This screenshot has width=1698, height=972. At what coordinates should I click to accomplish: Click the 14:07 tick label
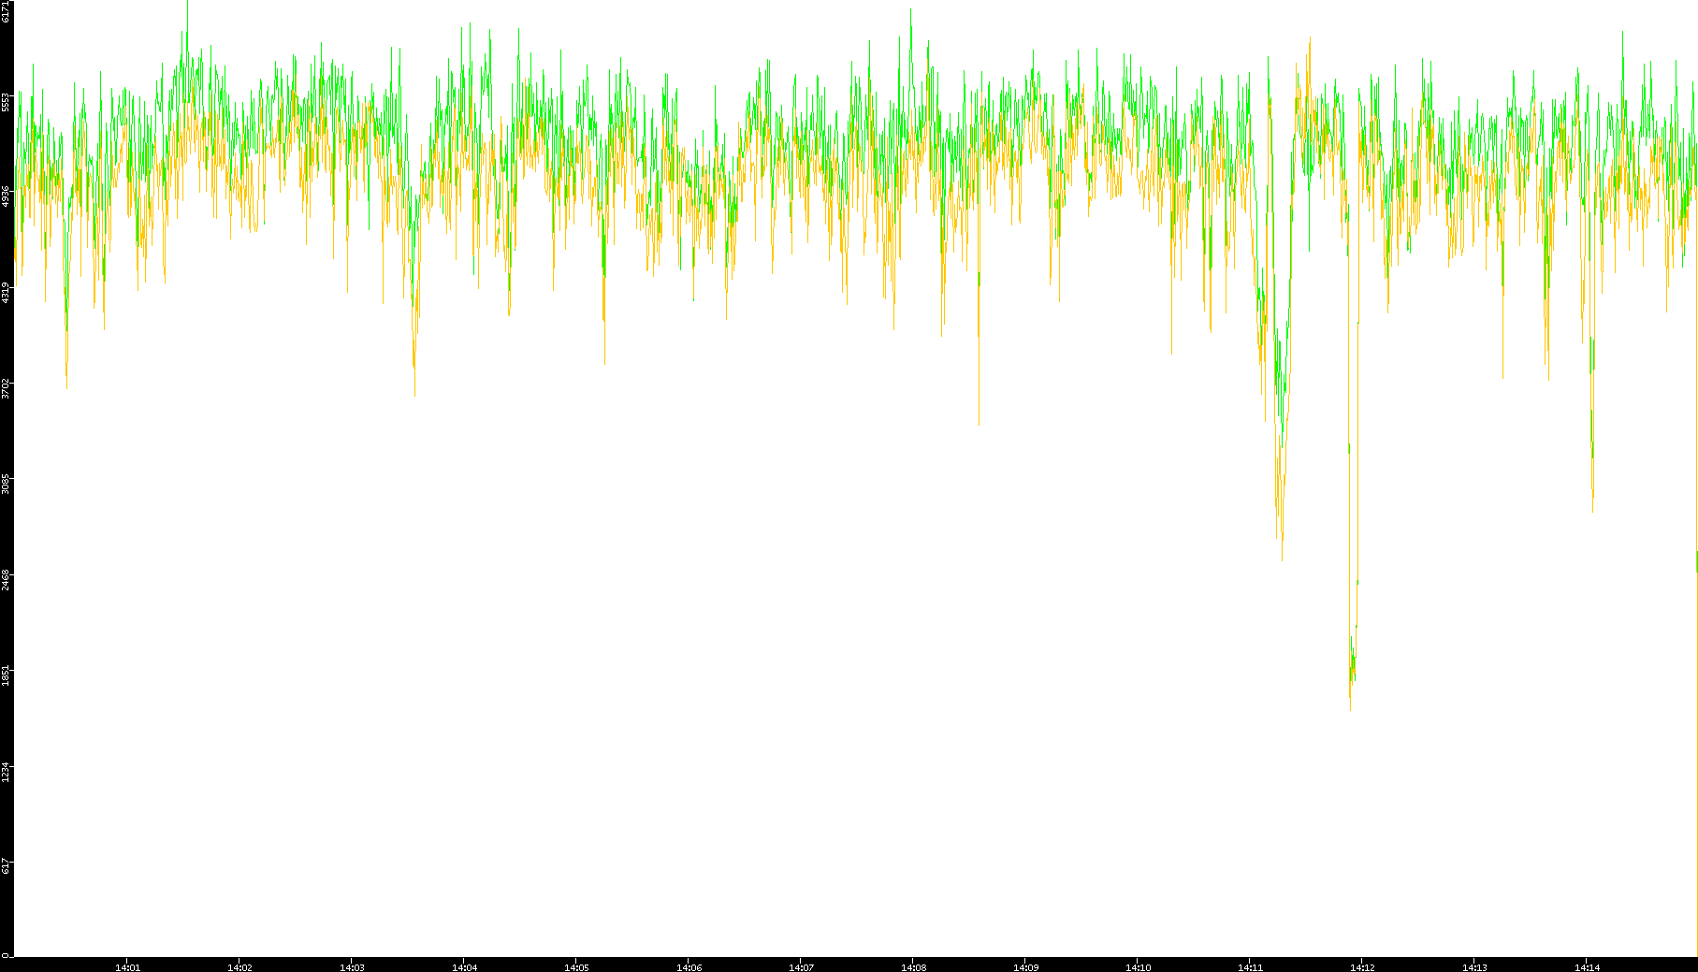coord(801,967)
